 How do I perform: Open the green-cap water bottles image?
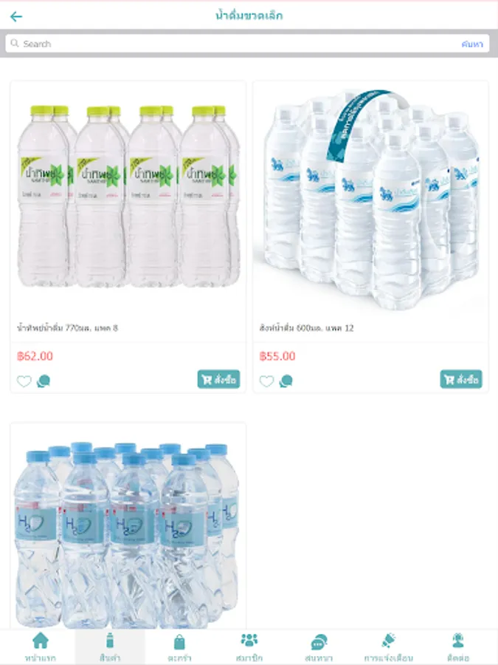[x=128, y=196]
